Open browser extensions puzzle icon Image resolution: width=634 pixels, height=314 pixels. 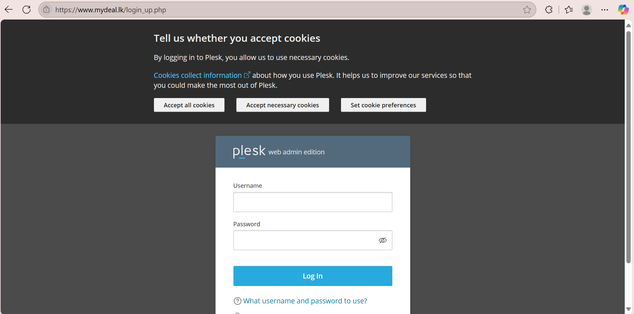(x=549, y=10)
